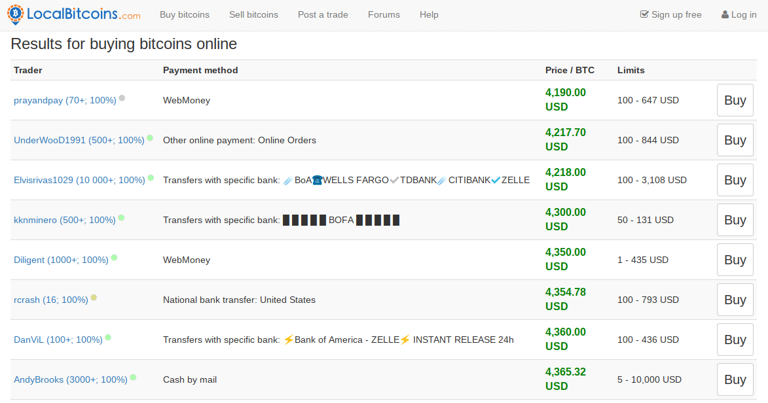Screen dimensions: 768x403
Task: Click the 100 - 3,108 USD limits
Action: (x=652, y=180)
